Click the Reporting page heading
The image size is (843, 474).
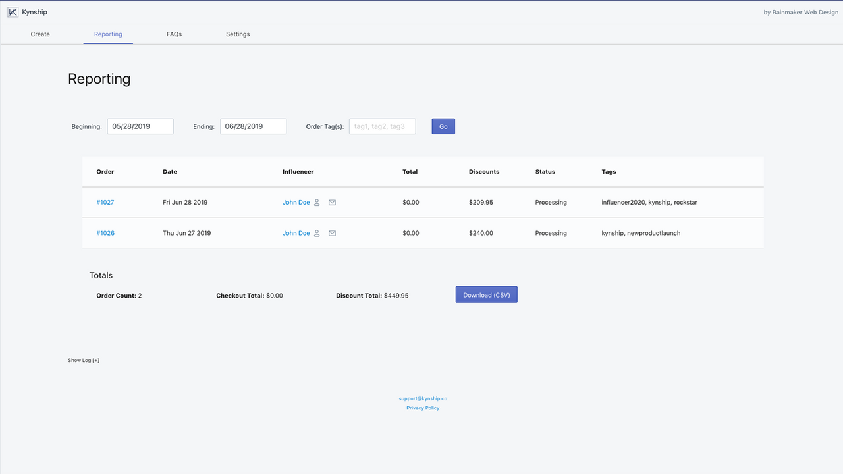point(99,79)
